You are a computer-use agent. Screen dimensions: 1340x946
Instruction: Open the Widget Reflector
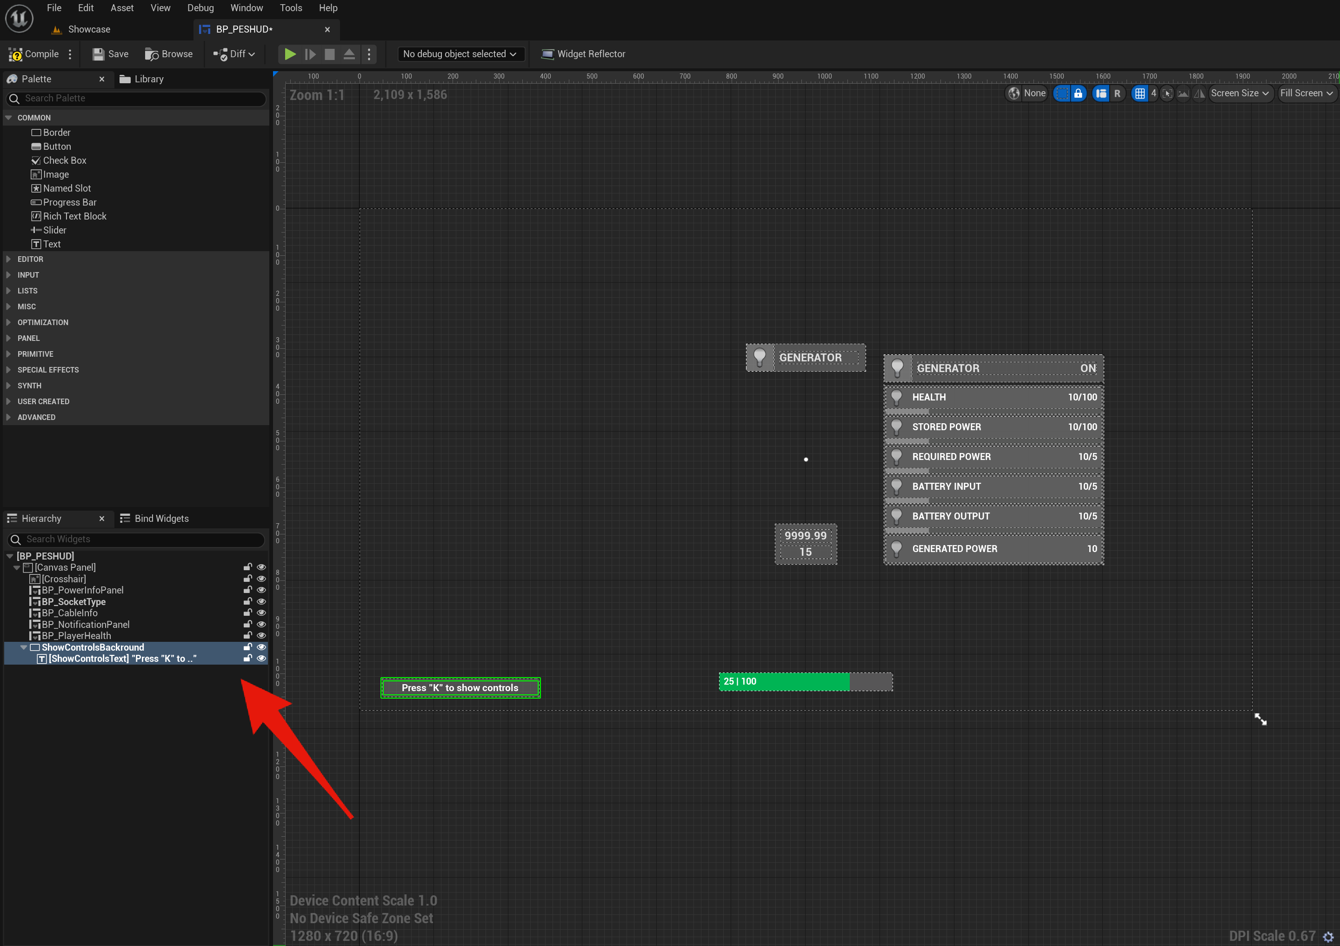(583, 54)
